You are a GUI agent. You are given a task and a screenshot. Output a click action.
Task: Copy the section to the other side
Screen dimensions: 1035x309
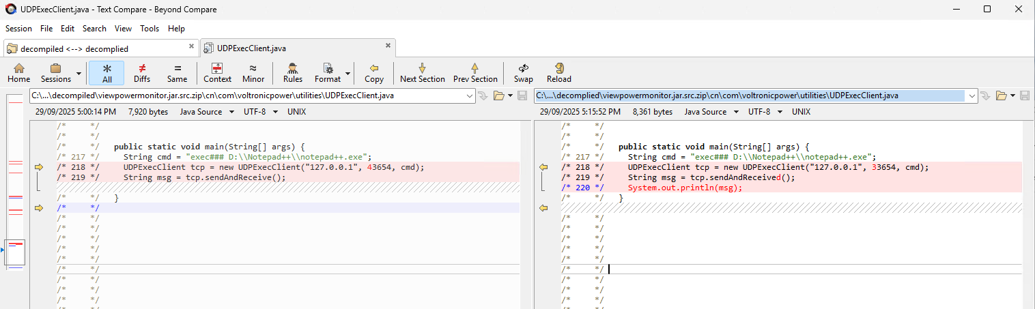coord(373,72)
